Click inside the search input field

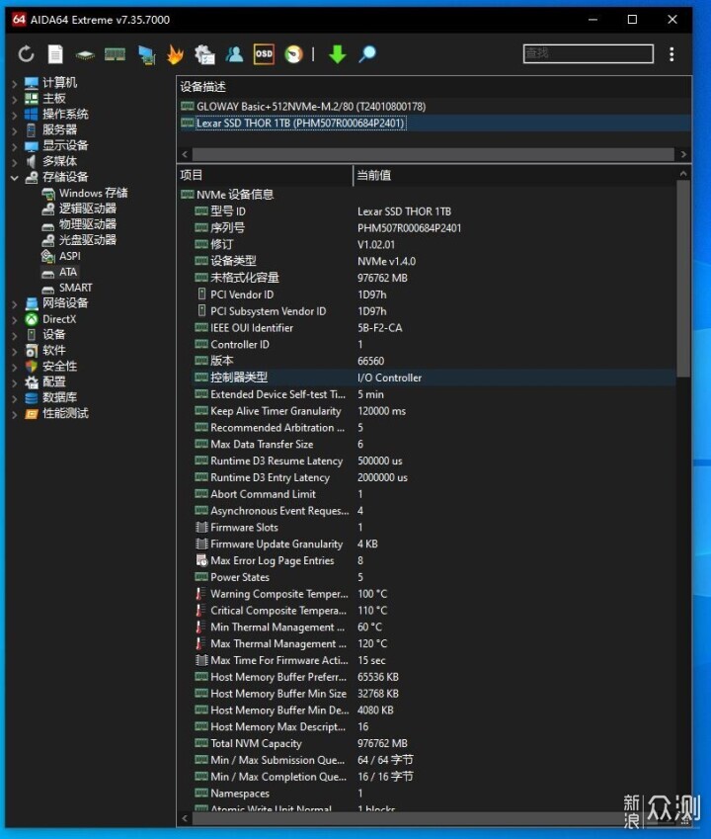[x=588, y=53]
